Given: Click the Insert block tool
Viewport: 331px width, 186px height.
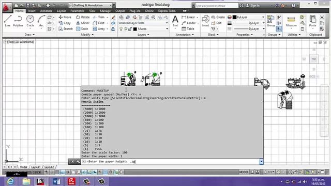Looking at the screenshot, I should coord(205,21).
